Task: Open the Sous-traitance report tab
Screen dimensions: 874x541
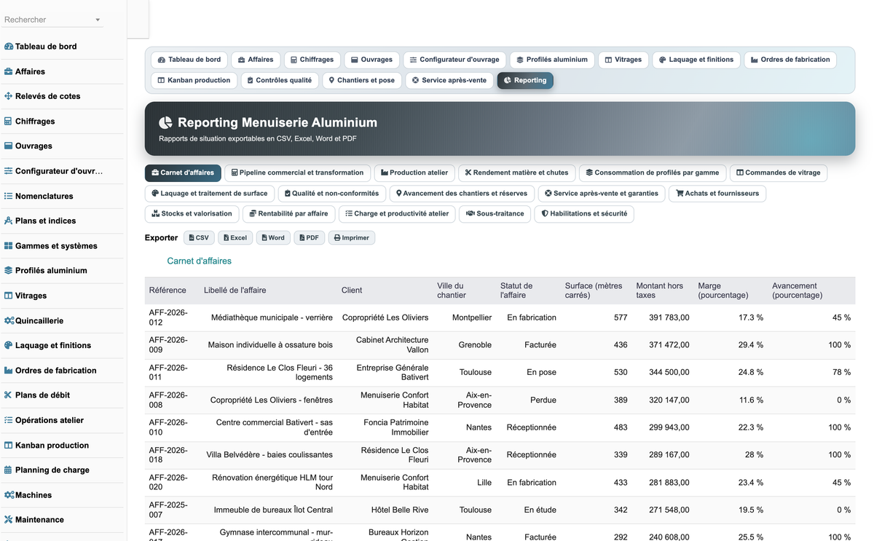Action: [x=495, y=213]
